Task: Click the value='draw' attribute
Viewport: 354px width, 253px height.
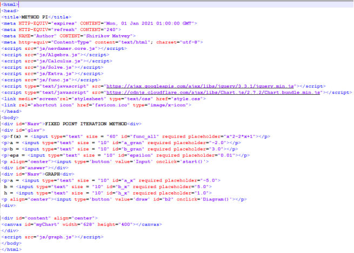Action: click(x=132, y=199)
